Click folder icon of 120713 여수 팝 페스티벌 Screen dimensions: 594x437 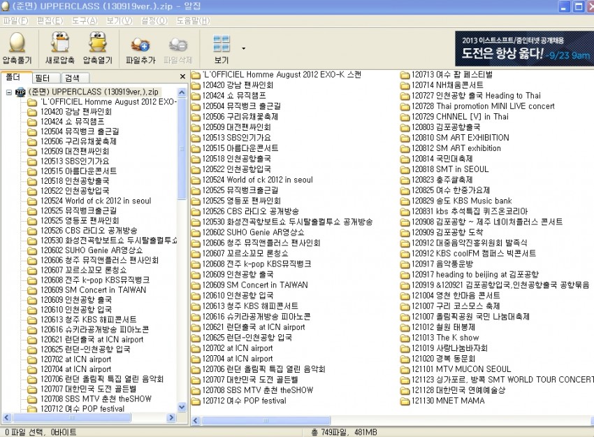[x=405, y=75]
